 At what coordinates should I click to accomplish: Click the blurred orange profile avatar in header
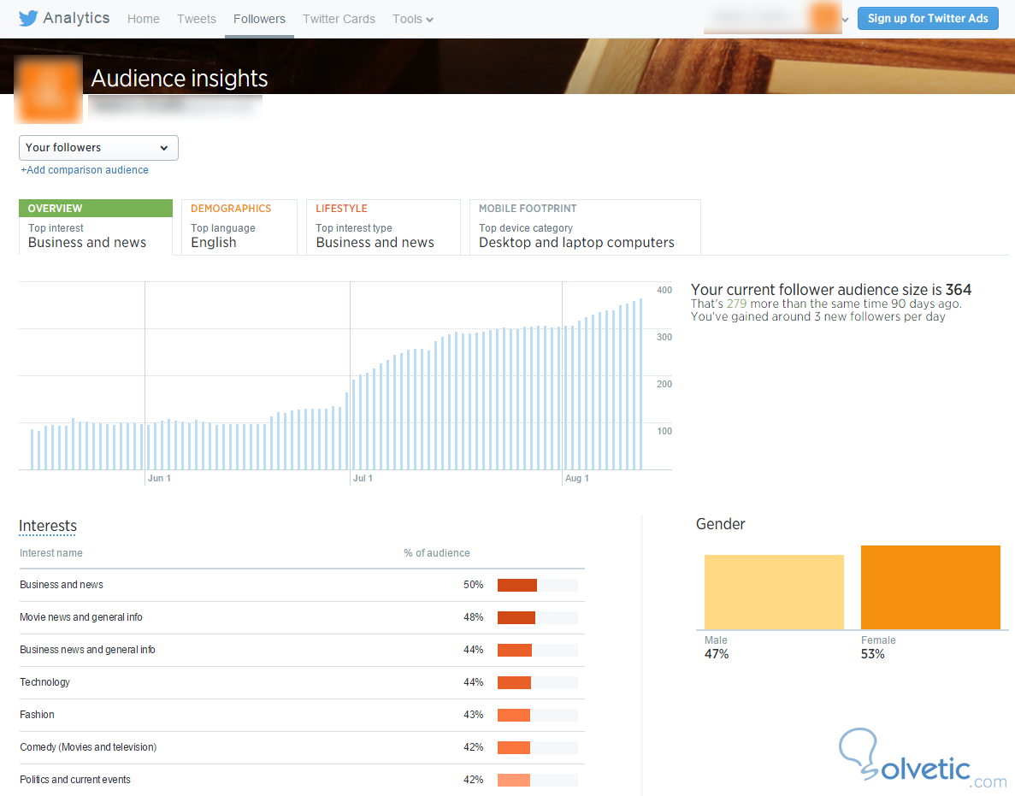tap(824, 17)
